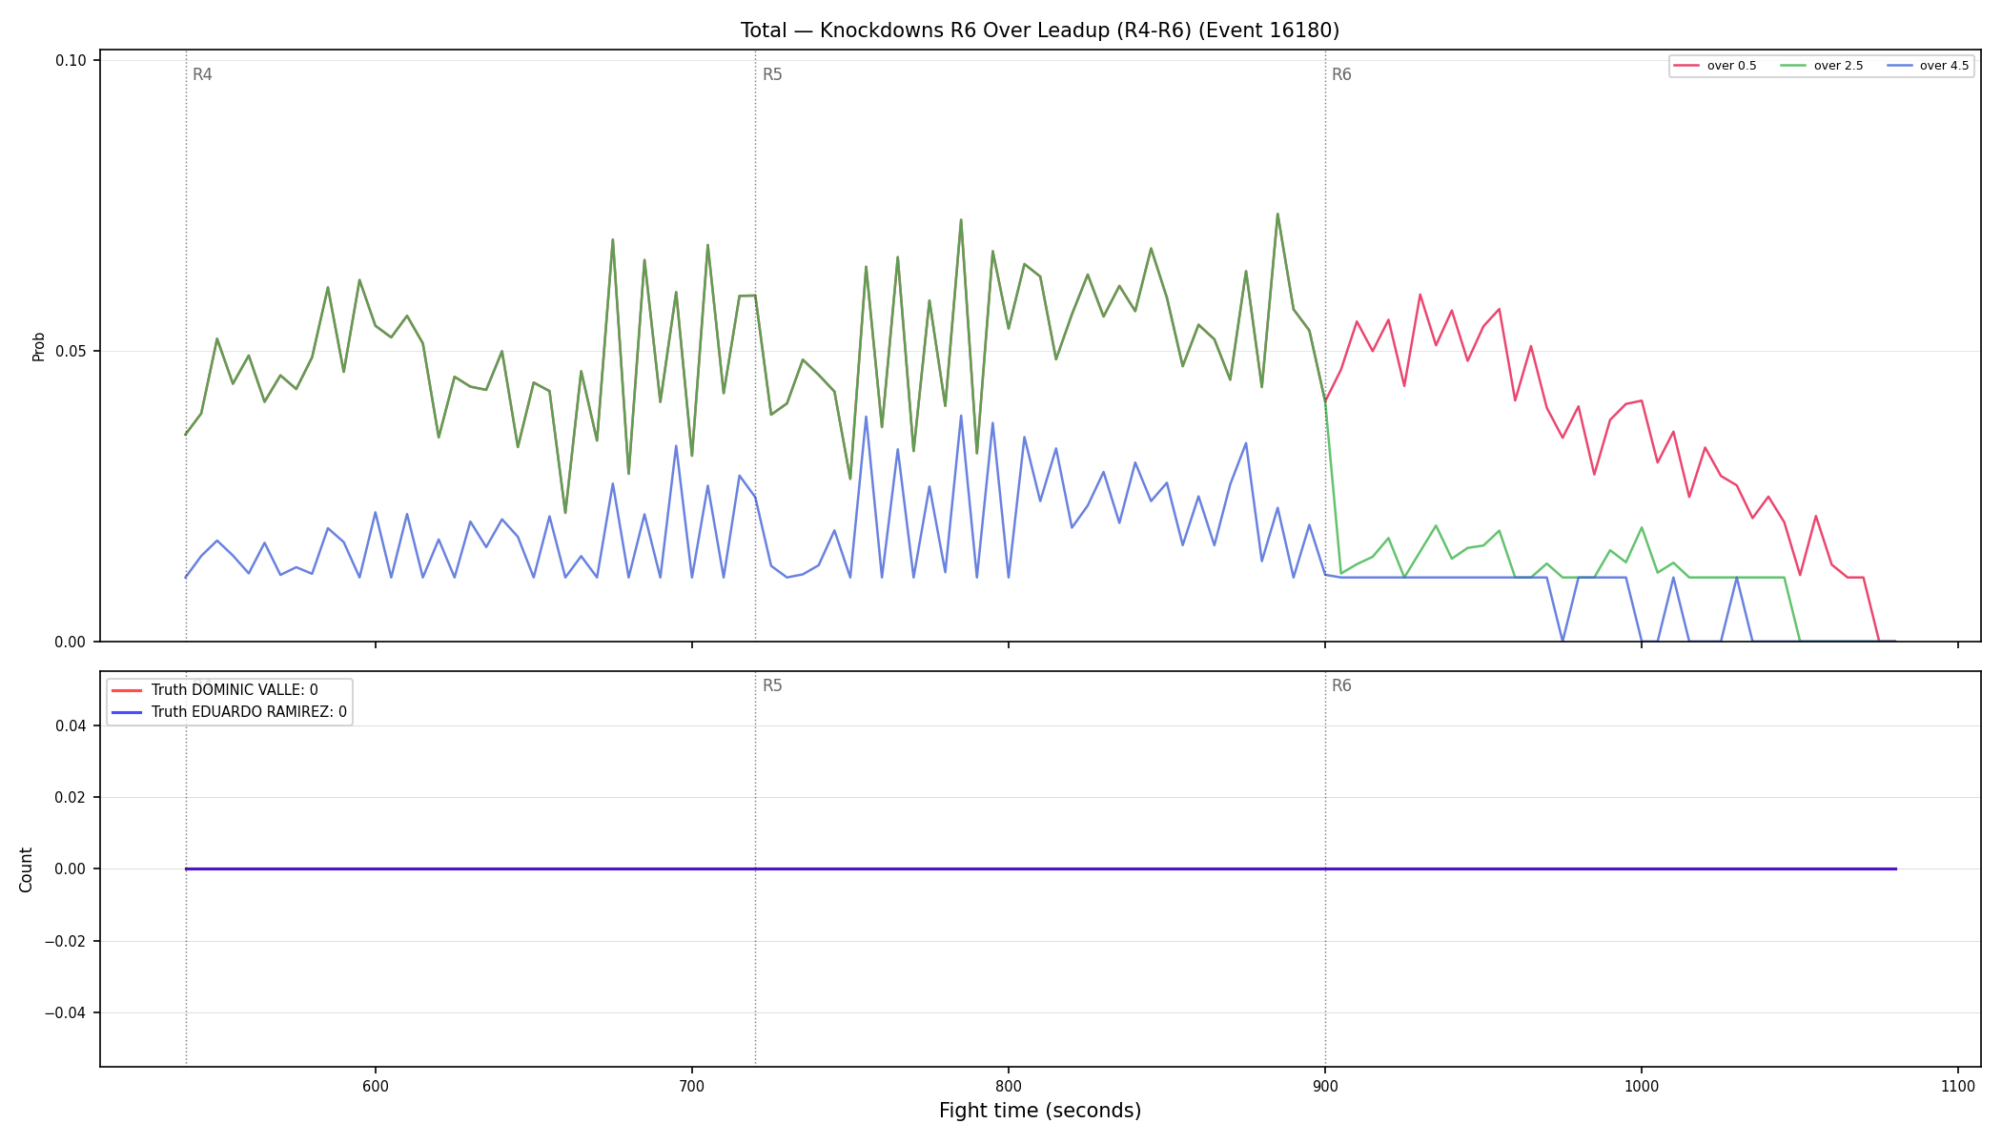Screen dimensions: 2002x1144
Task: Click the R4 round label in top chart
Action: (202, 75)
